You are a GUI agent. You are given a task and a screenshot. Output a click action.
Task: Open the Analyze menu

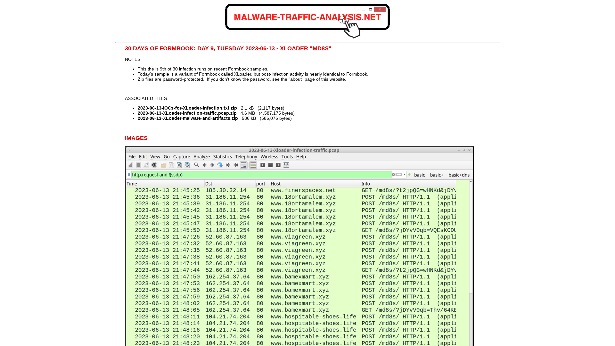[x=201, y=157]
